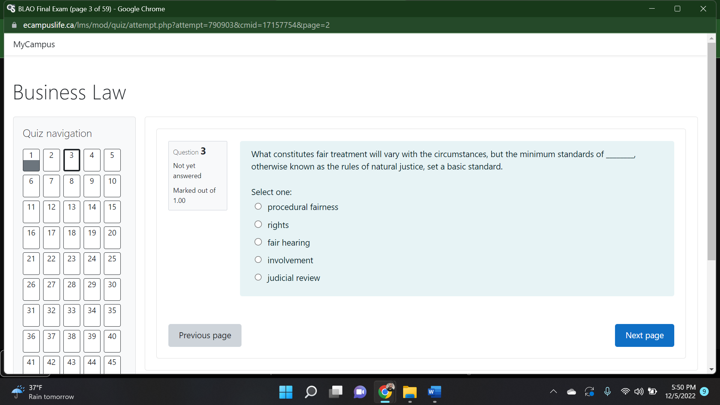The image size is (720, 405).
Task: Open File Explorer folder icon
Action: tap(409, 392)
